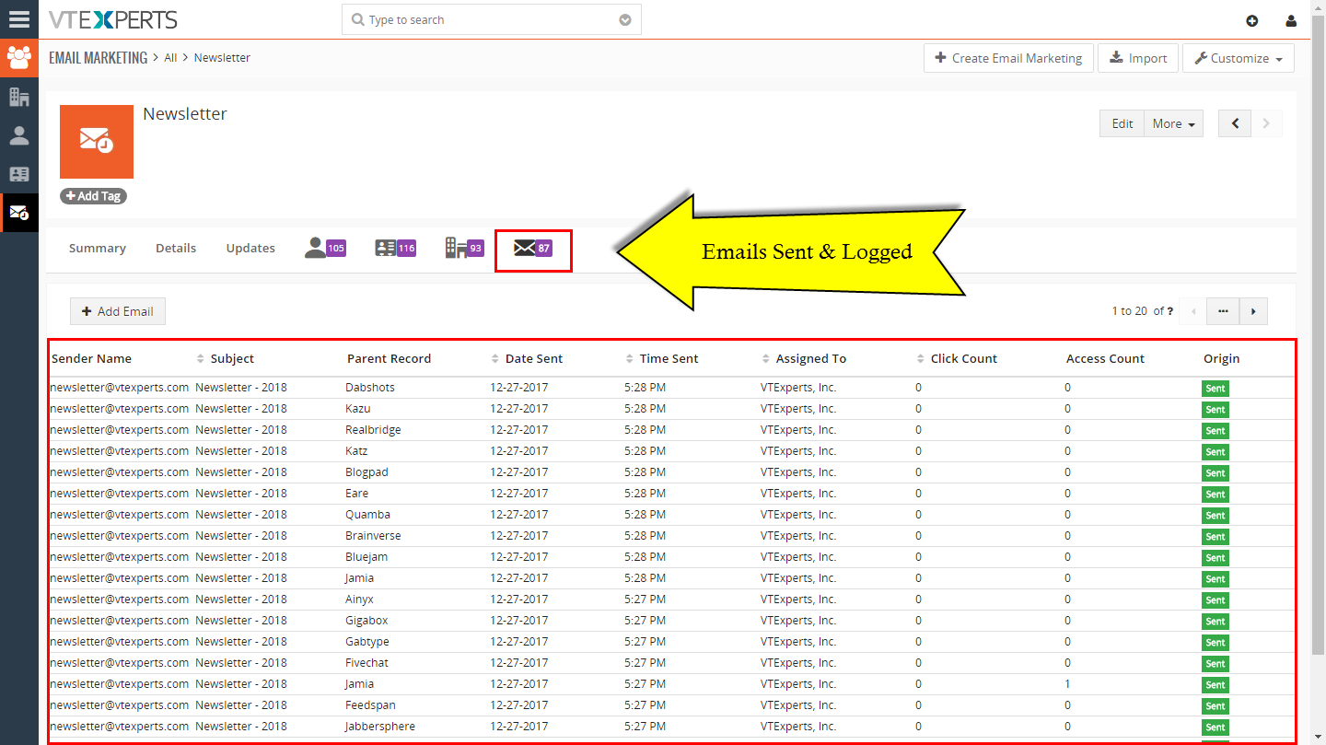This screenshot has height=745, width=1326.
Task: Open the leads related tab with 116
Action: (396, 248)
